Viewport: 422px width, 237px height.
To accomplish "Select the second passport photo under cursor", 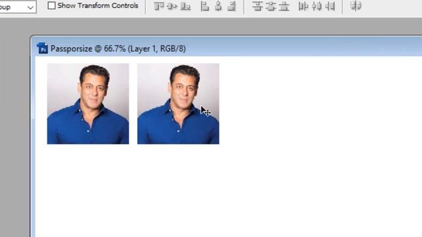I will pos(178,104).
